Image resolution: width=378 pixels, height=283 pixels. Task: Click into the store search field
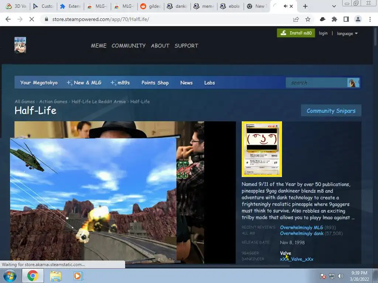316,83
